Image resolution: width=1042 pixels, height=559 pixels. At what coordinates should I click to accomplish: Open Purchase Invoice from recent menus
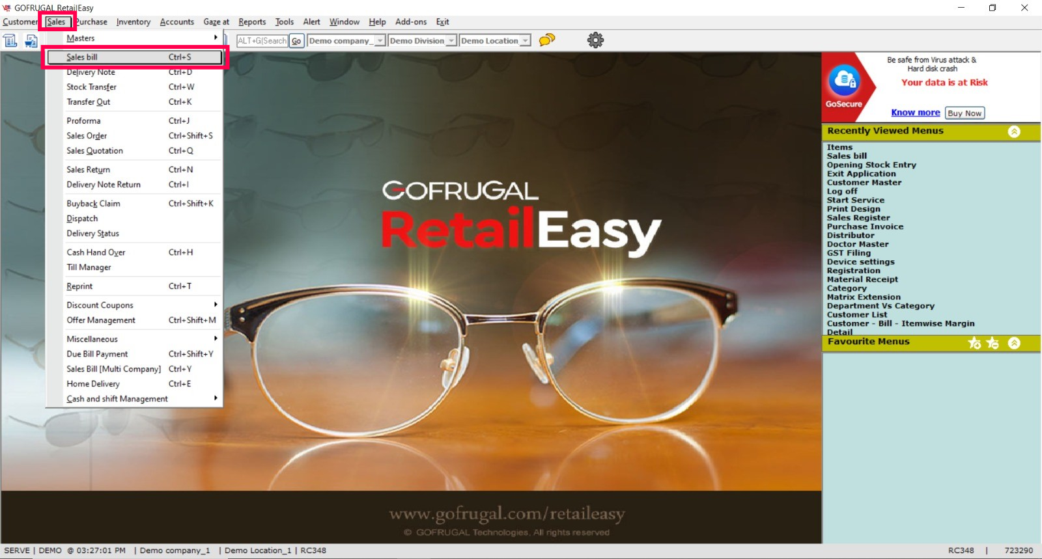[866, 227]
